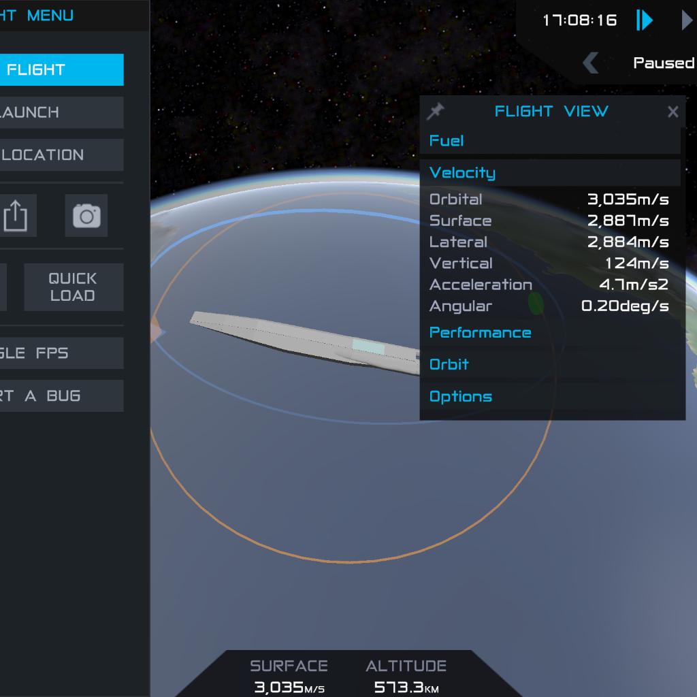Image resolution: width=697 pixels, height=697 pixels.
Task: Click the report A BUG button
Action: pyautogui.click(x=62, y=395)
